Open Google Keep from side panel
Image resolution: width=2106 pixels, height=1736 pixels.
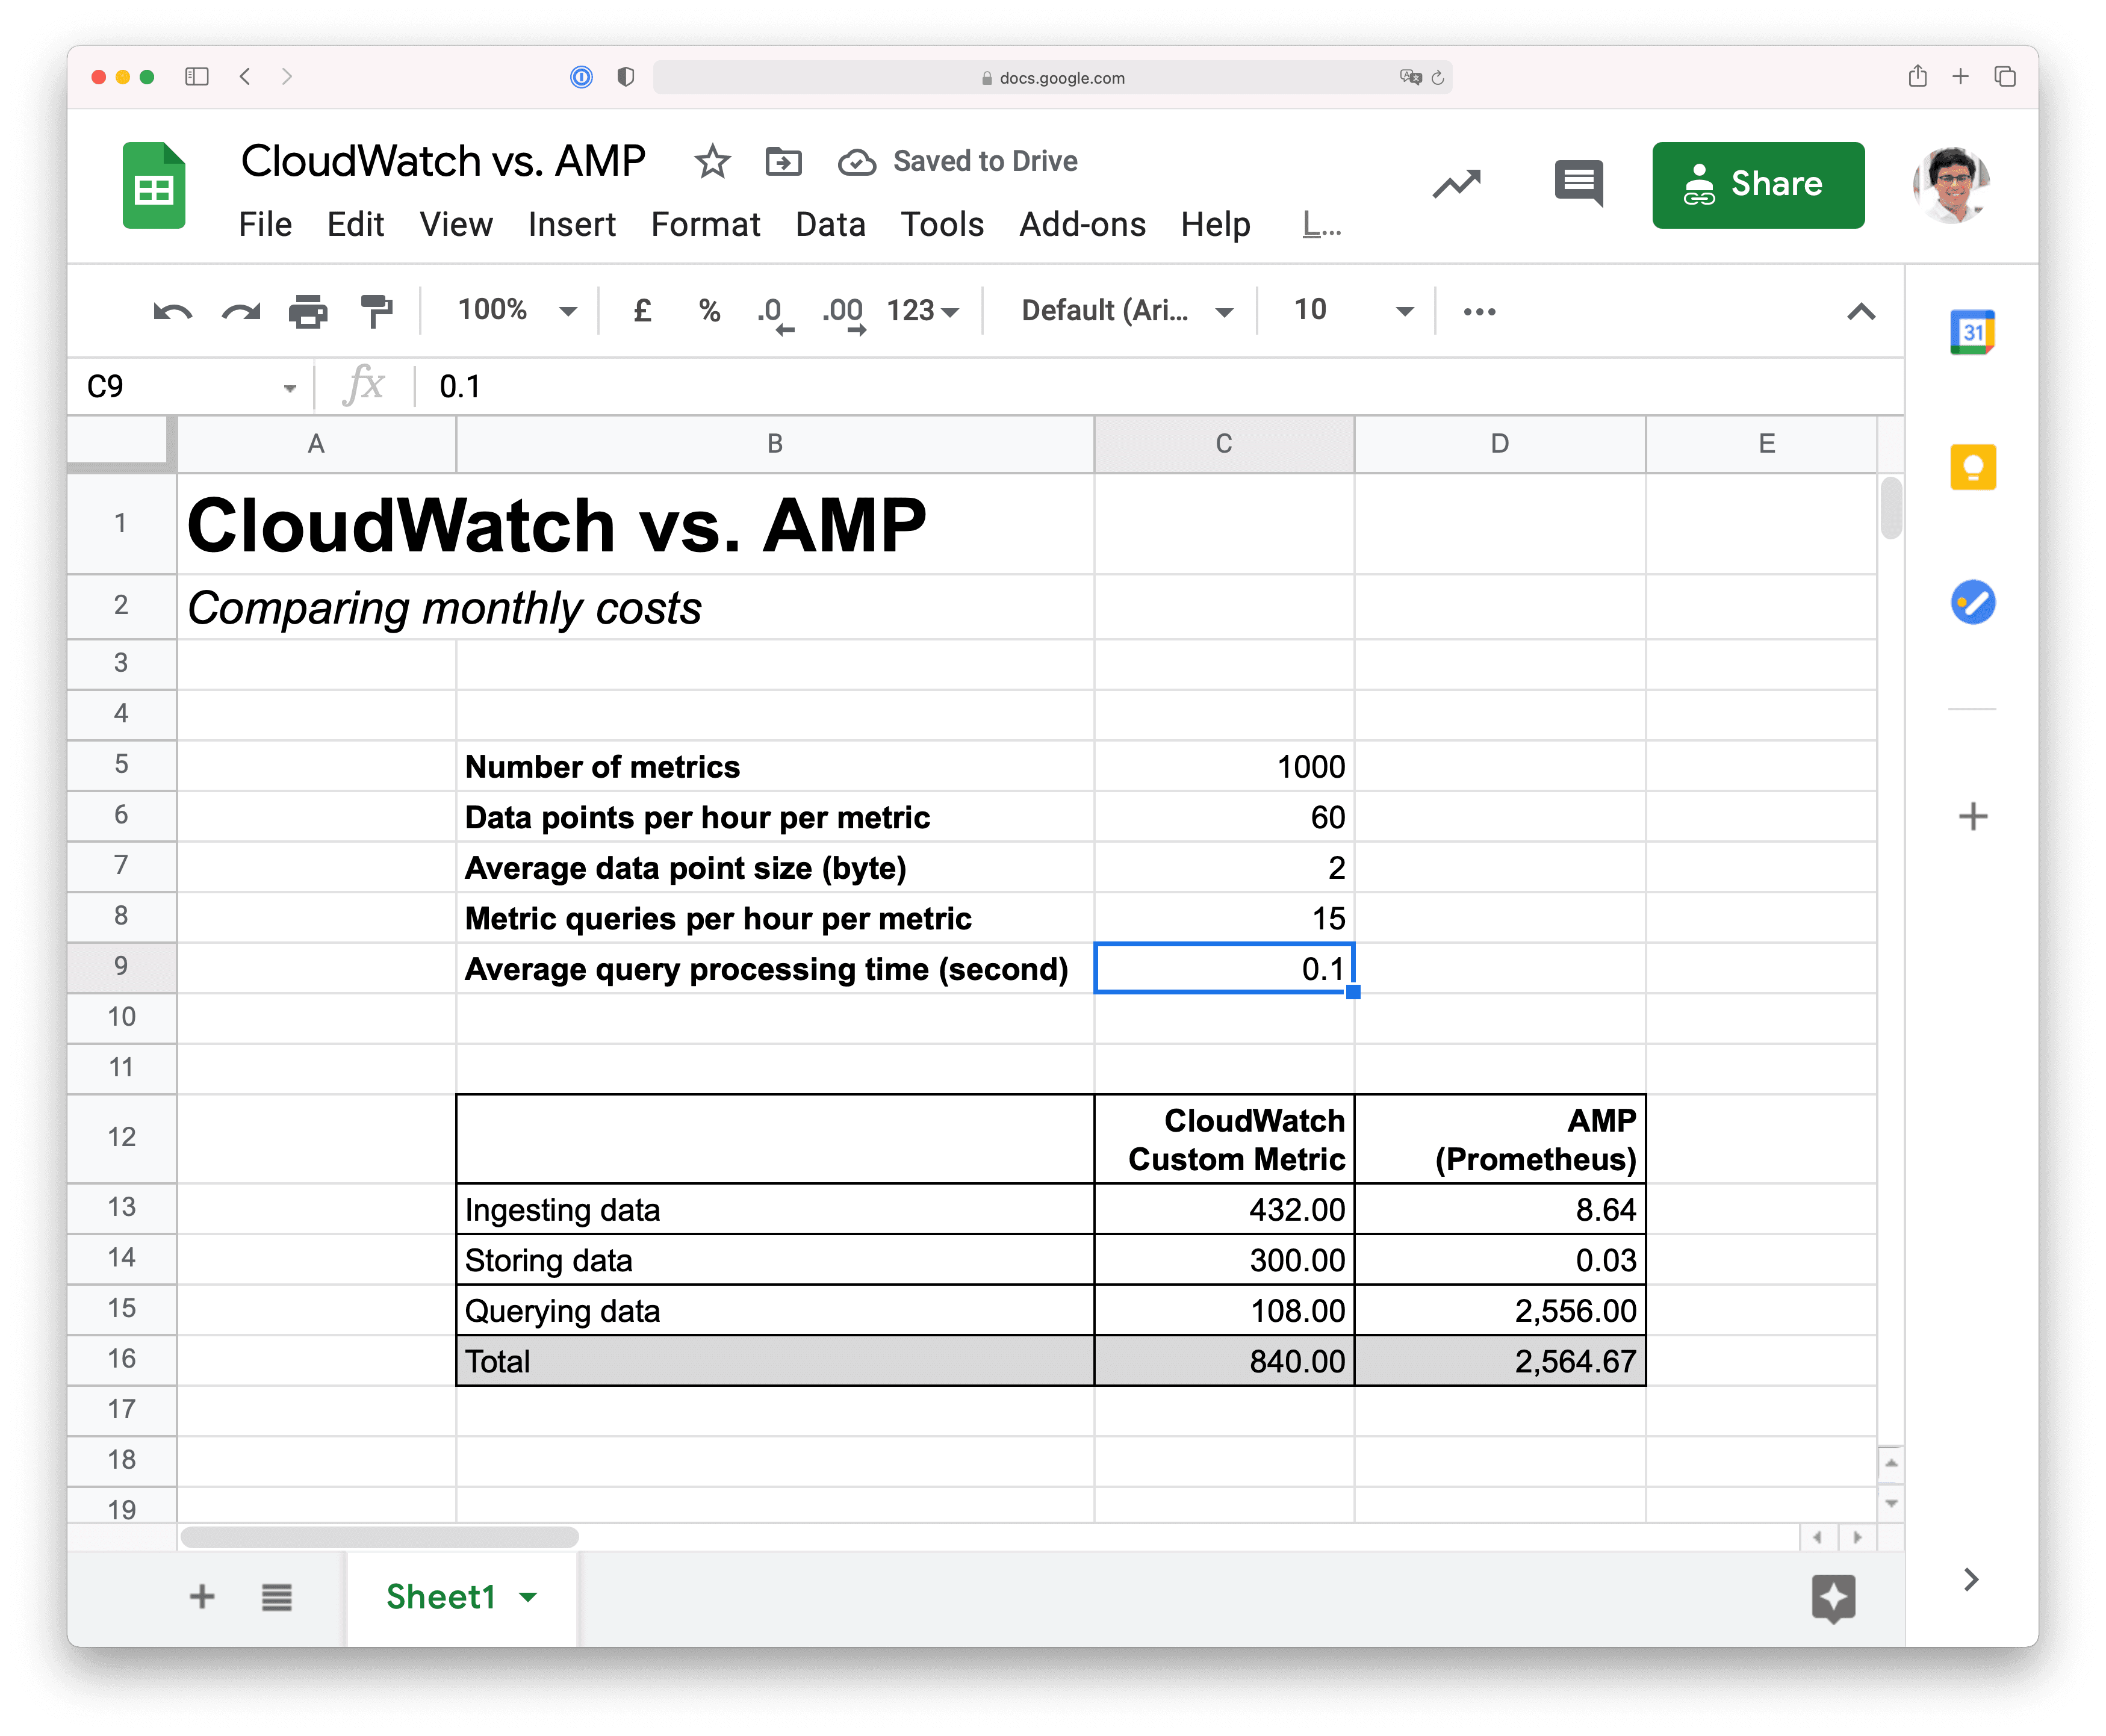coord(1972,467)
